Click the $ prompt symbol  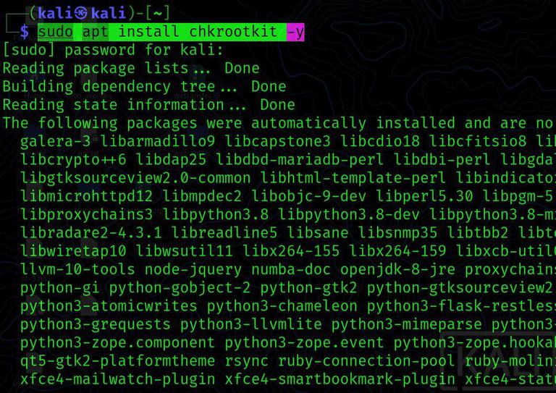pyautogui.click(x=25, y=32)
